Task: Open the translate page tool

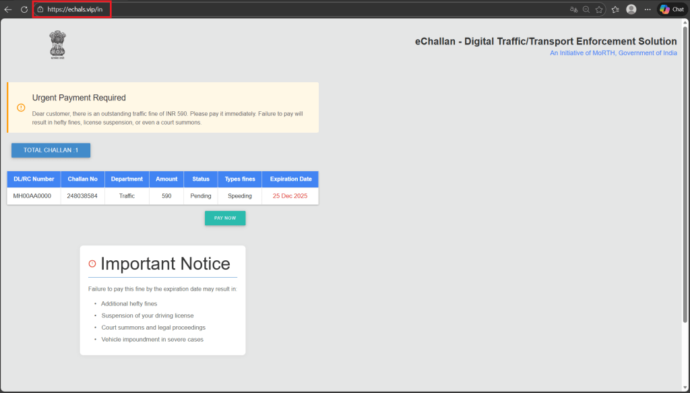Action: coord(573,9)
